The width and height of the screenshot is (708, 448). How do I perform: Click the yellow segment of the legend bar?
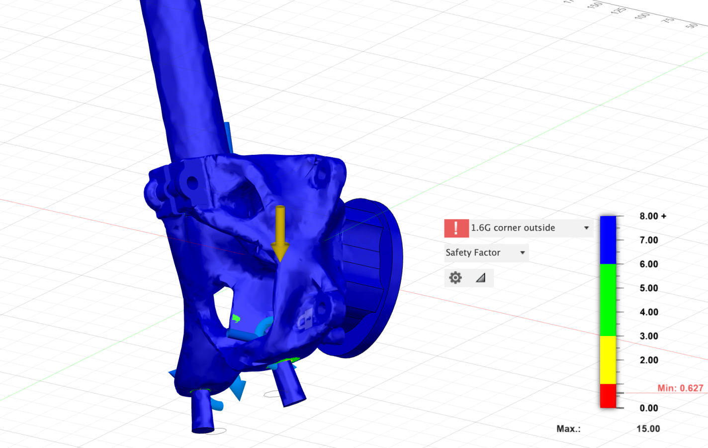[608, 359]
